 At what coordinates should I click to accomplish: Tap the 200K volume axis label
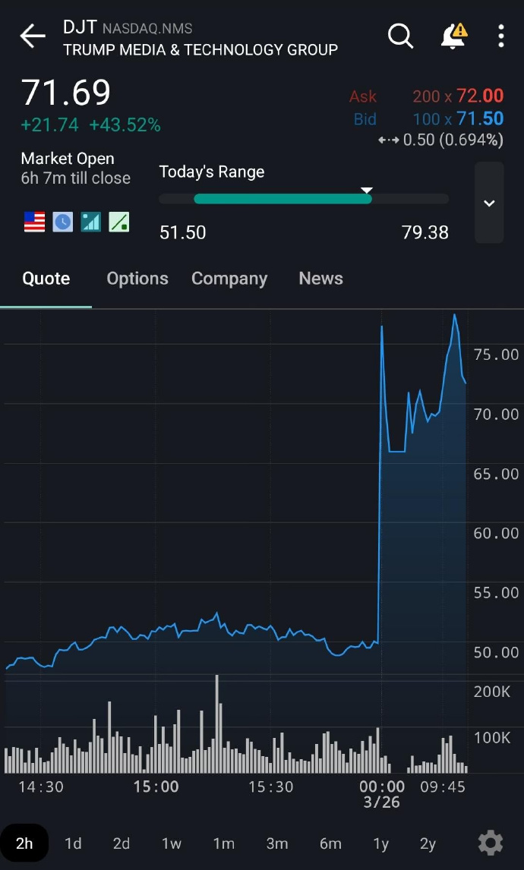click(492, 692)
